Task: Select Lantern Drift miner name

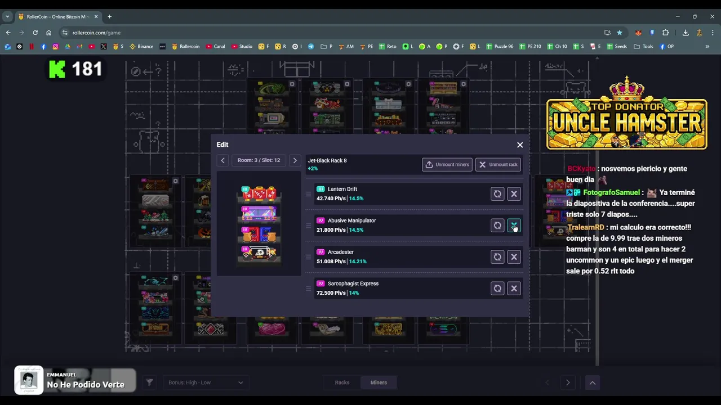Action: pyautogui.click(x=342, y=189)
